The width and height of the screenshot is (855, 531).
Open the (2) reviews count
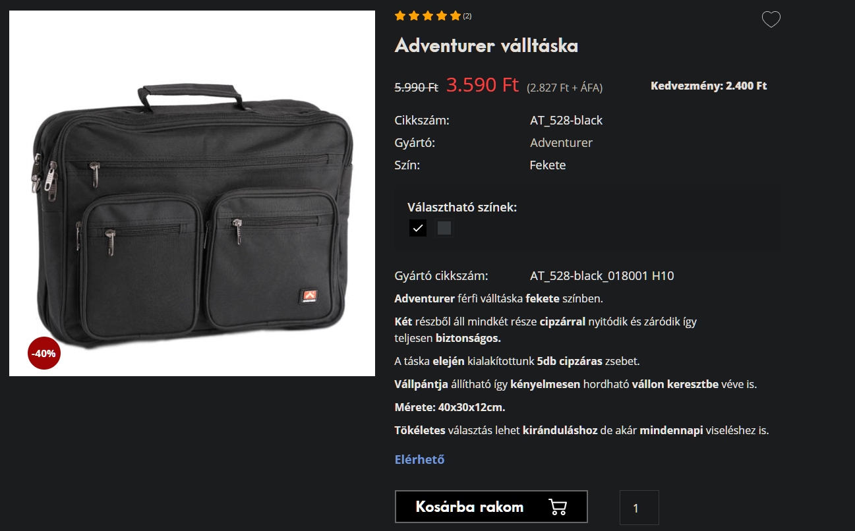467,16
